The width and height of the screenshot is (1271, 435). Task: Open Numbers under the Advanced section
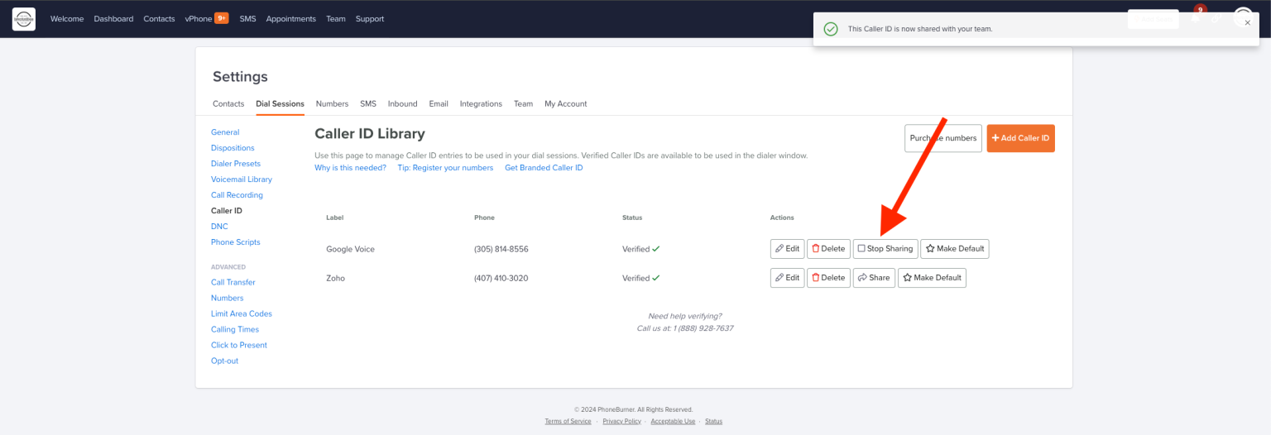pos(228,298)
